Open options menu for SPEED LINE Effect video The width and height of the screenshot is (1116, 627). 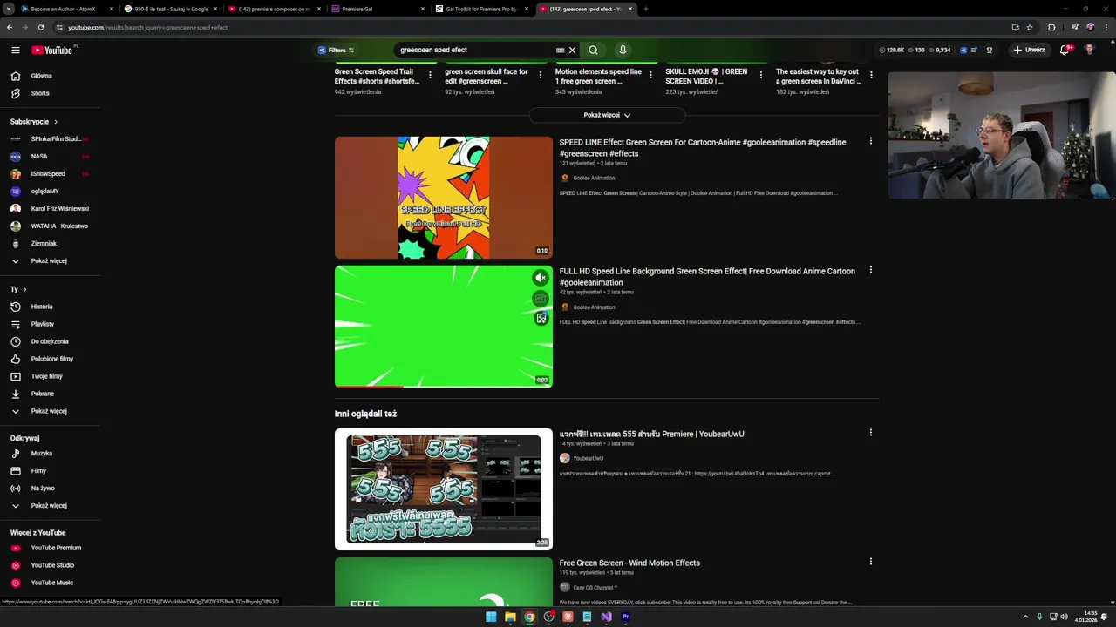[x=870, y=141]
